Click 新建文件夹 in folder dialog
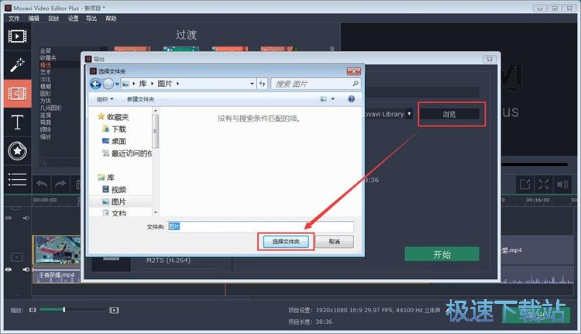 point(140,99)
